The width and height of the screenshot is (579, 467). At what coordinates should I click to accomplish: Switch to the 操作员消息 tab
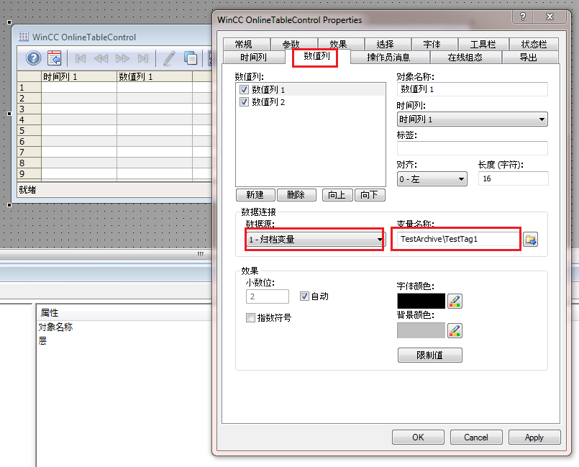(389, 58)
